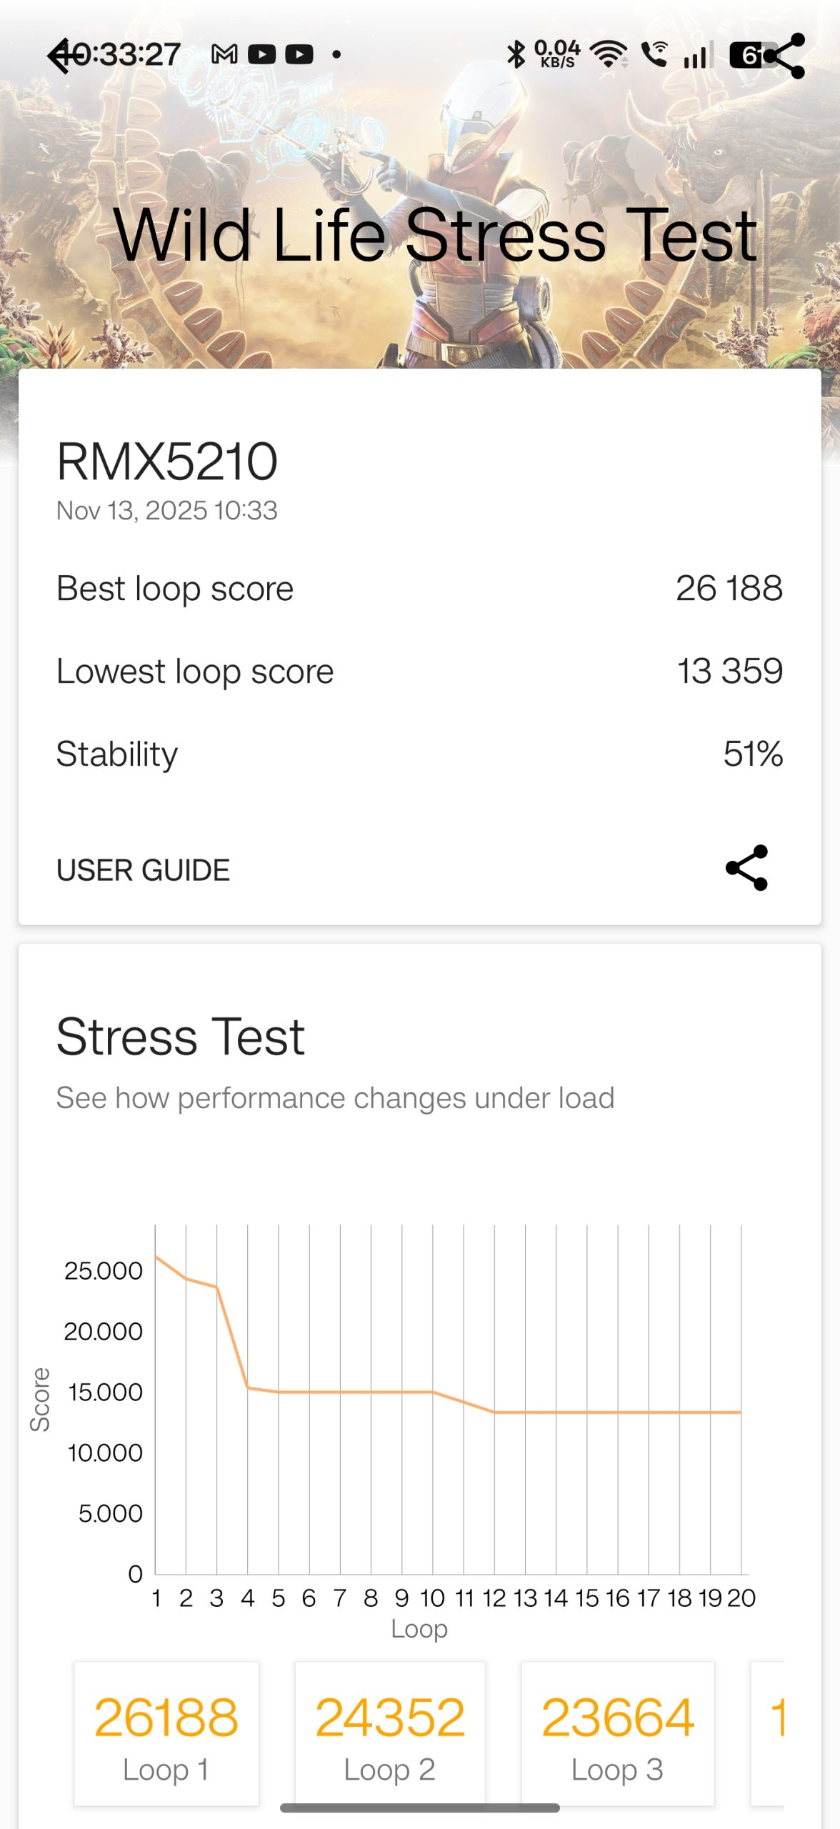Tap the first YouTube notification icon

click(262, 54)
